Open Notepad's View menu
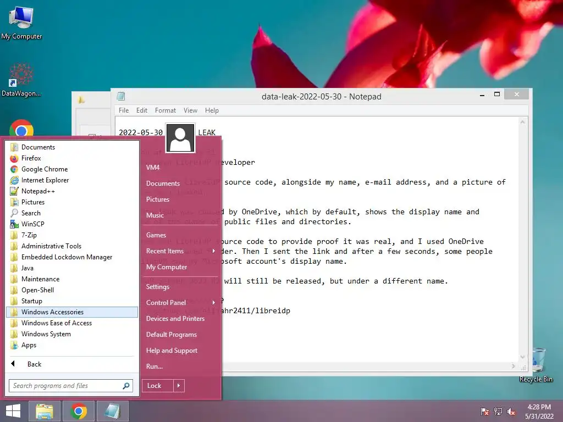 (190, 110)
